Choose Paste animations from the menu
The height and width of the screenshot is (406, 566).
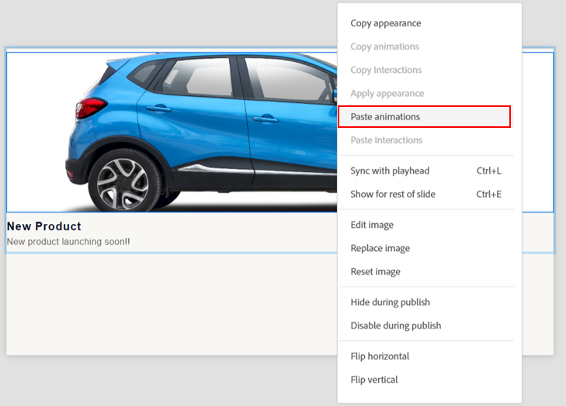click(385, 117)
